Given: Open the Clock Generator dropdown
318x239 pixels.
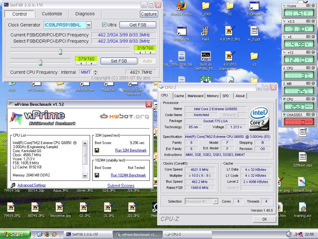Looking at the screenshot, I should tap(89, 25).
